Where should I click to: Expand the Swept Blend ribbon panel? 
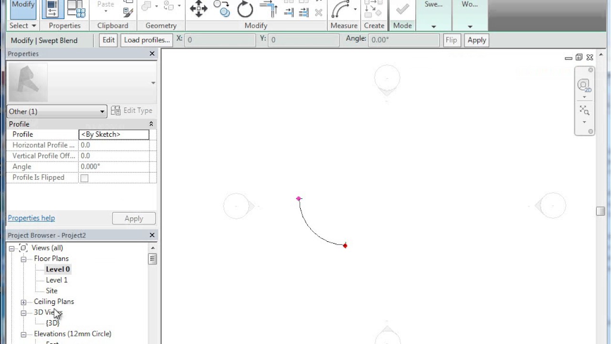click(433, 27)
